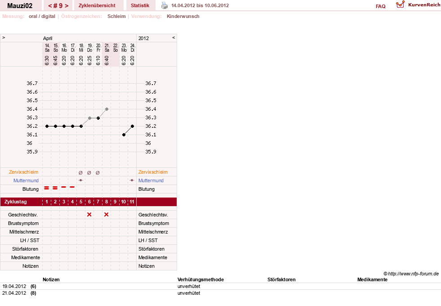The image size is (441, 306).
Task: Click bleeding mark on cycle day 2
Action: 55,188
